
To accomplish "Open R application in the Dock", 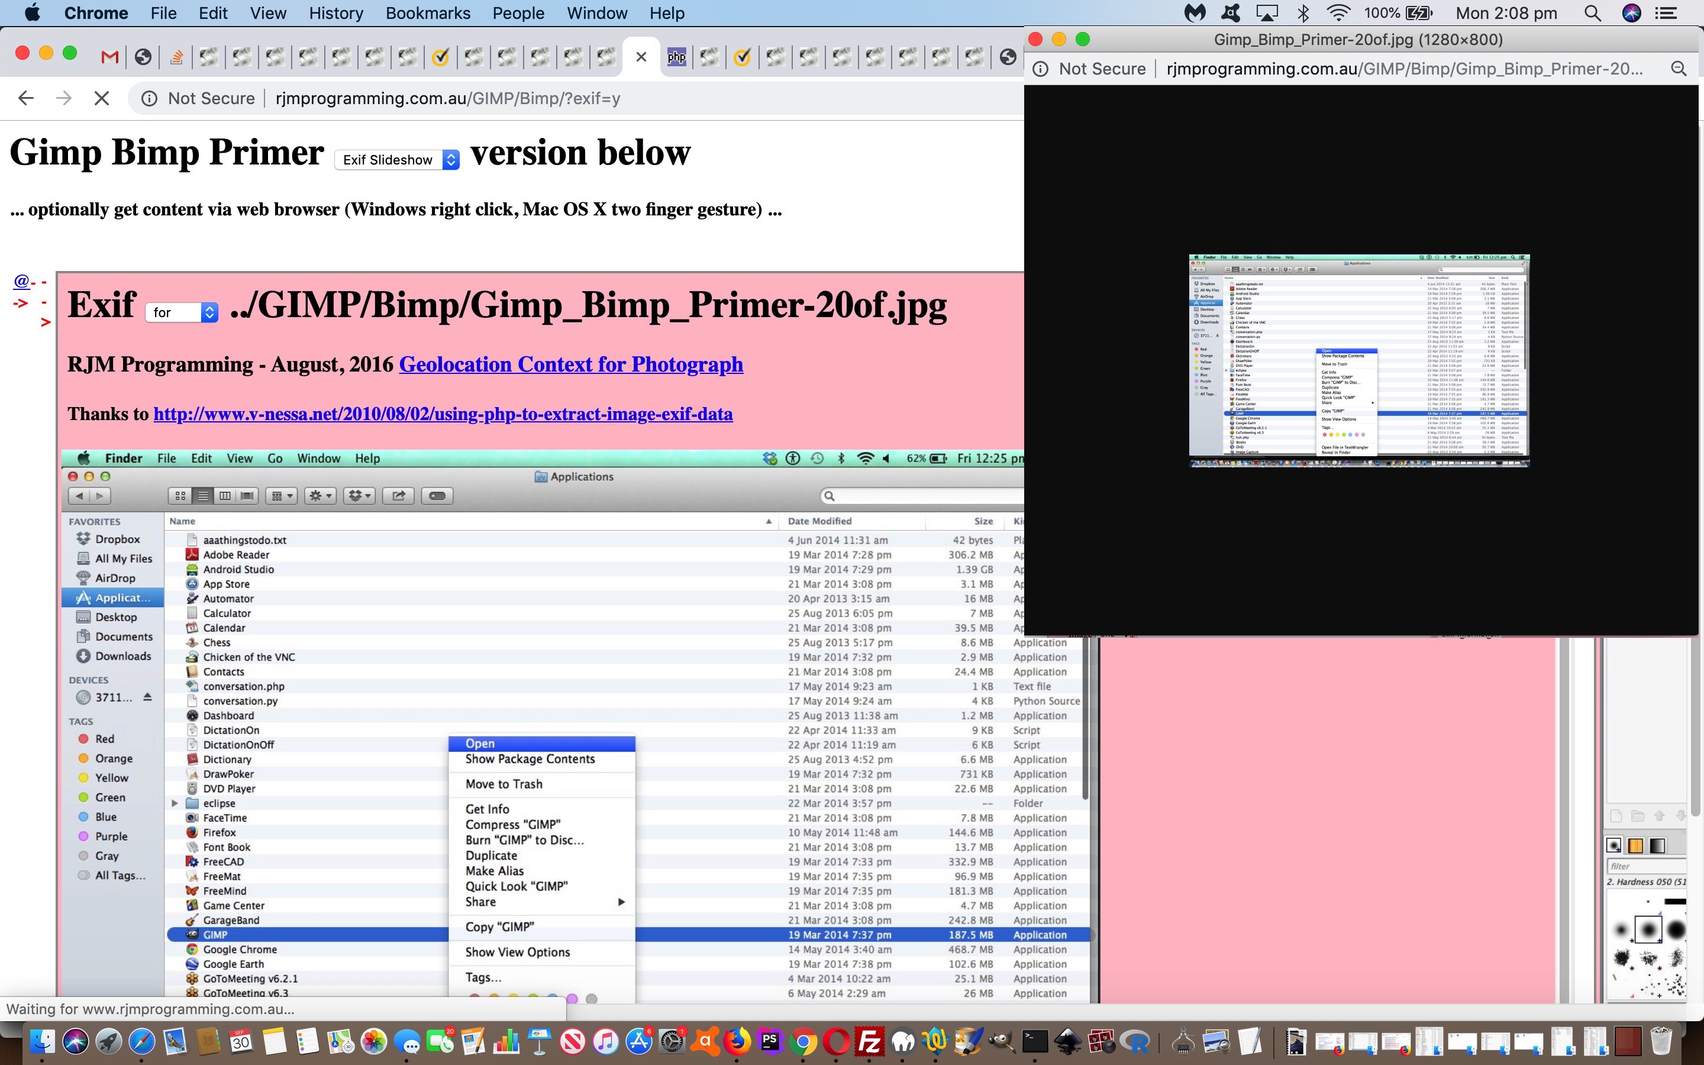I will pyautogui.click(x=1134, y=1040).
